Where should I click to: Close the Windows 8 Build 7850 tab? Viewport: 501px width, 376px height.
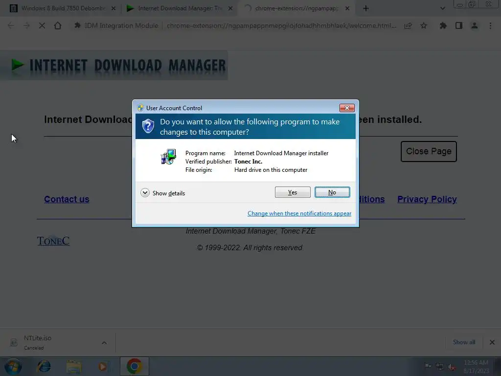tap(114, 9)
